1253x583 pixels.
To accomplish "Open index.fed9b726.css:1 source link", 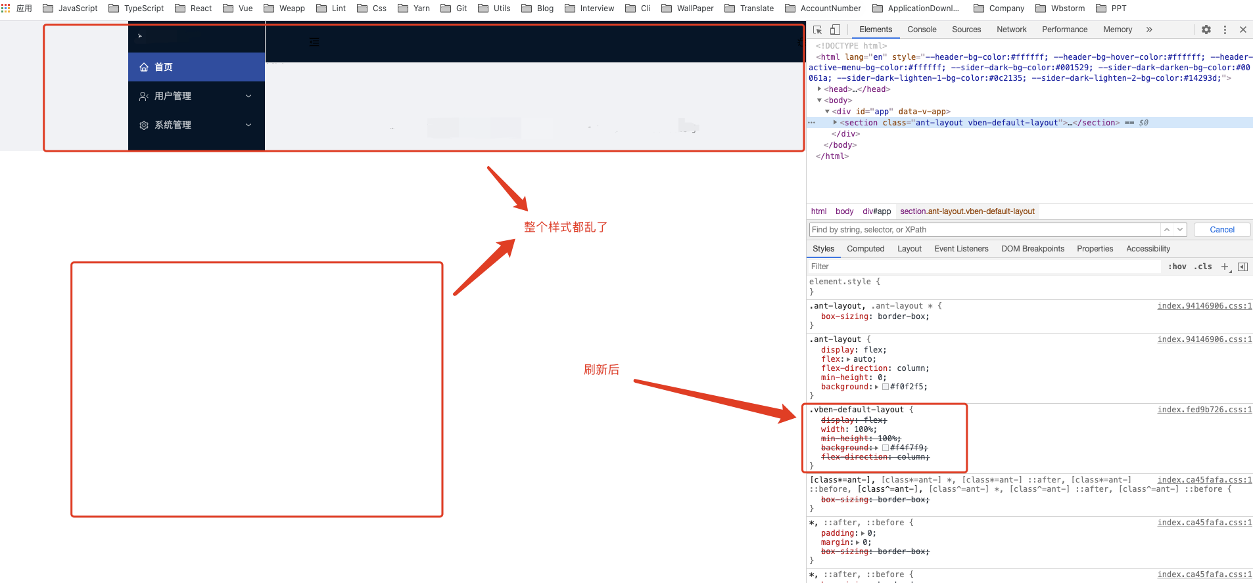I will point(1204,410).
